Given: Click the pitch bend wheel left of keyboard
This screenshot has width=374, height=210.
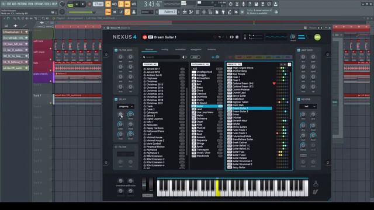Looking at the screenshot, I should 144,184.
